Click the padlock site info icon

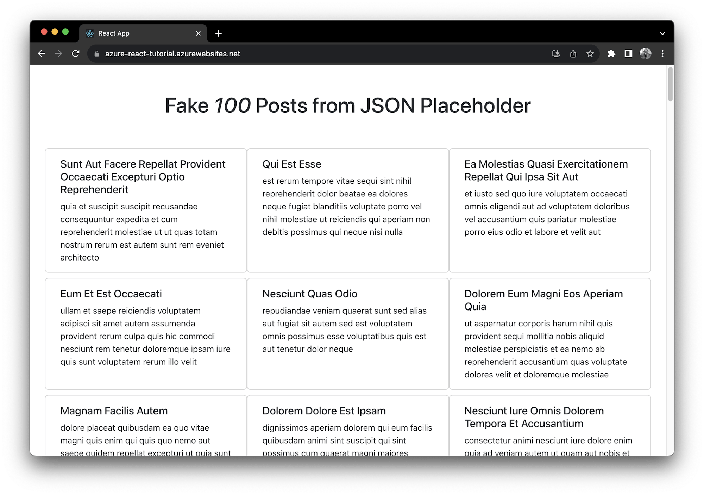tap(97, 54)
